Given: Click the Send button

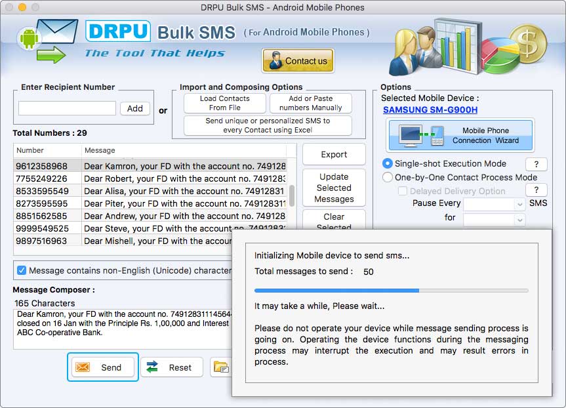Looking at the screenshot, I should (x=103, y=367).
